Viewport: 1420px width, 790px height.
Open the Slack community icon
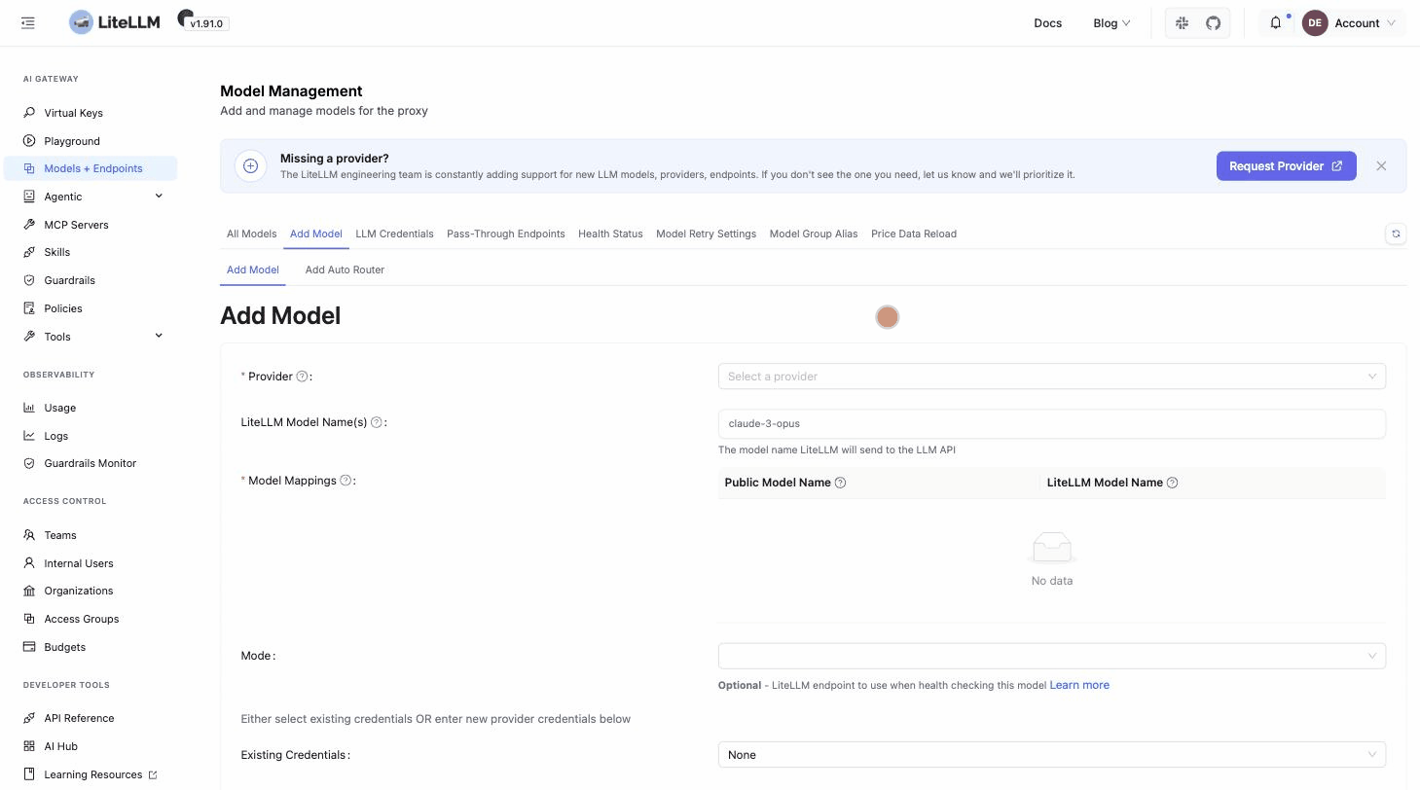[x=1182, y=22]
